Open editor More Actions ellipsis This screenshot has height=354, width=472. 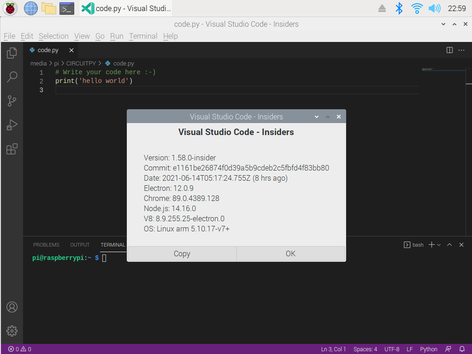click(461, 50)
